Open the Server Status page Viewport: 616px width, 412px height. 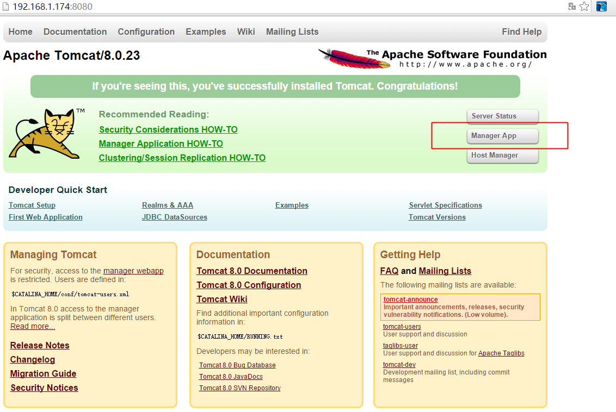(x=502, y=116)
